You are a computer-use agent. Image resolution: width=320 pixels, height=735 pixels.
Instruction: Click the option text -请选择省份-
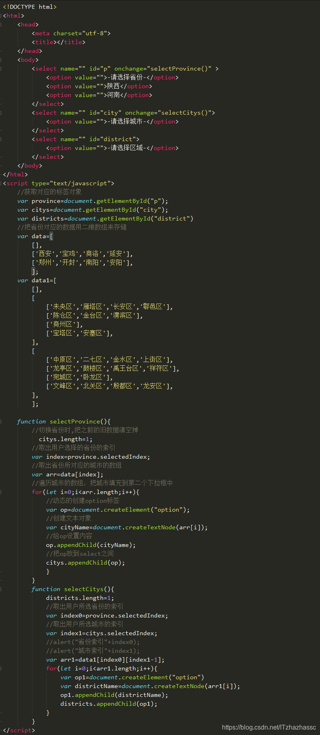click(x=127, y=77)
